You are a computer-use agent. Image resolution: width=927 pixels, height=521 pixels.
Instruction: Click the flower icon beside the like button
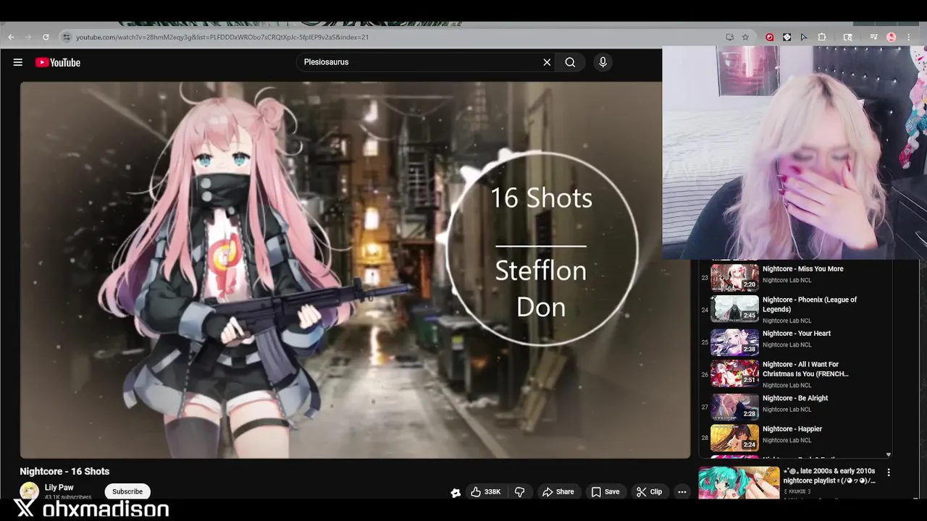point(456,493)
